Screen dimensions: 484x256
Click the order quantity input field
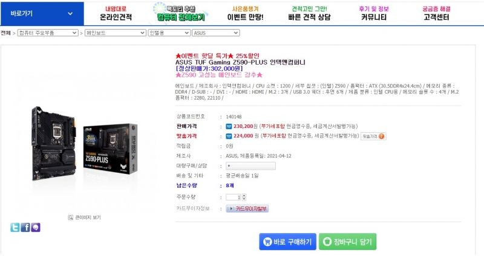click(x=234, y=197)
